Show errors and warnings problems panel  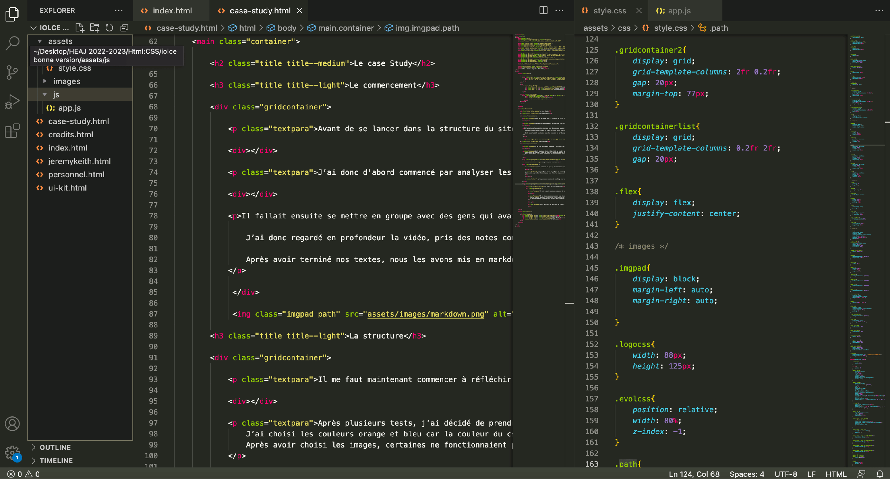coord(23,474)
